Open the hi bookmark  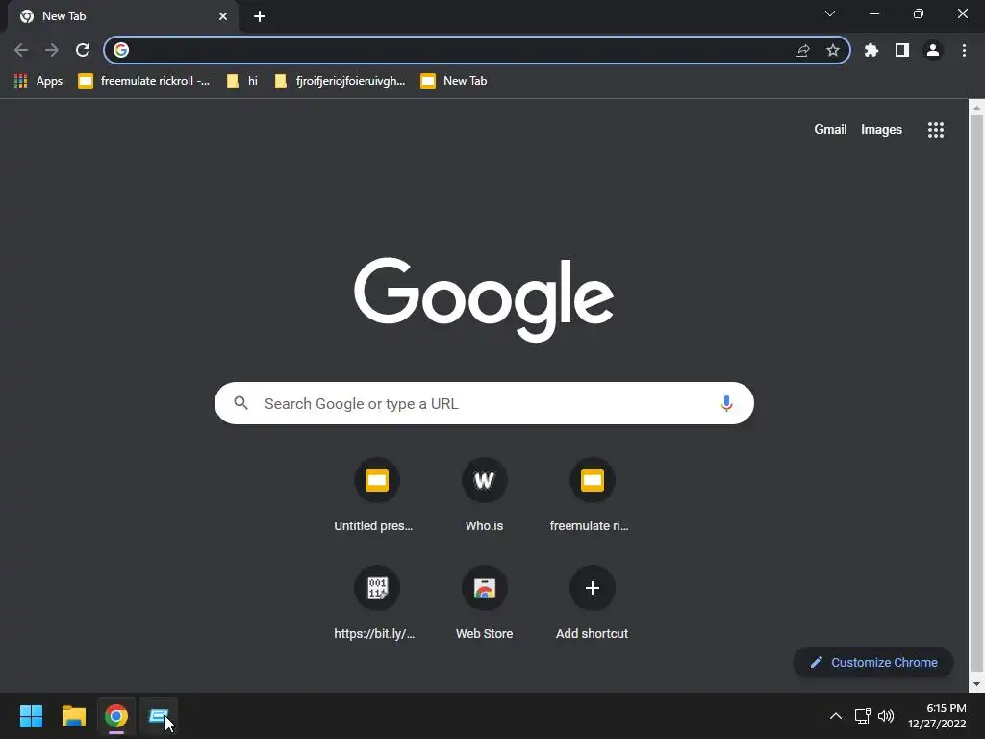(242, 81)
